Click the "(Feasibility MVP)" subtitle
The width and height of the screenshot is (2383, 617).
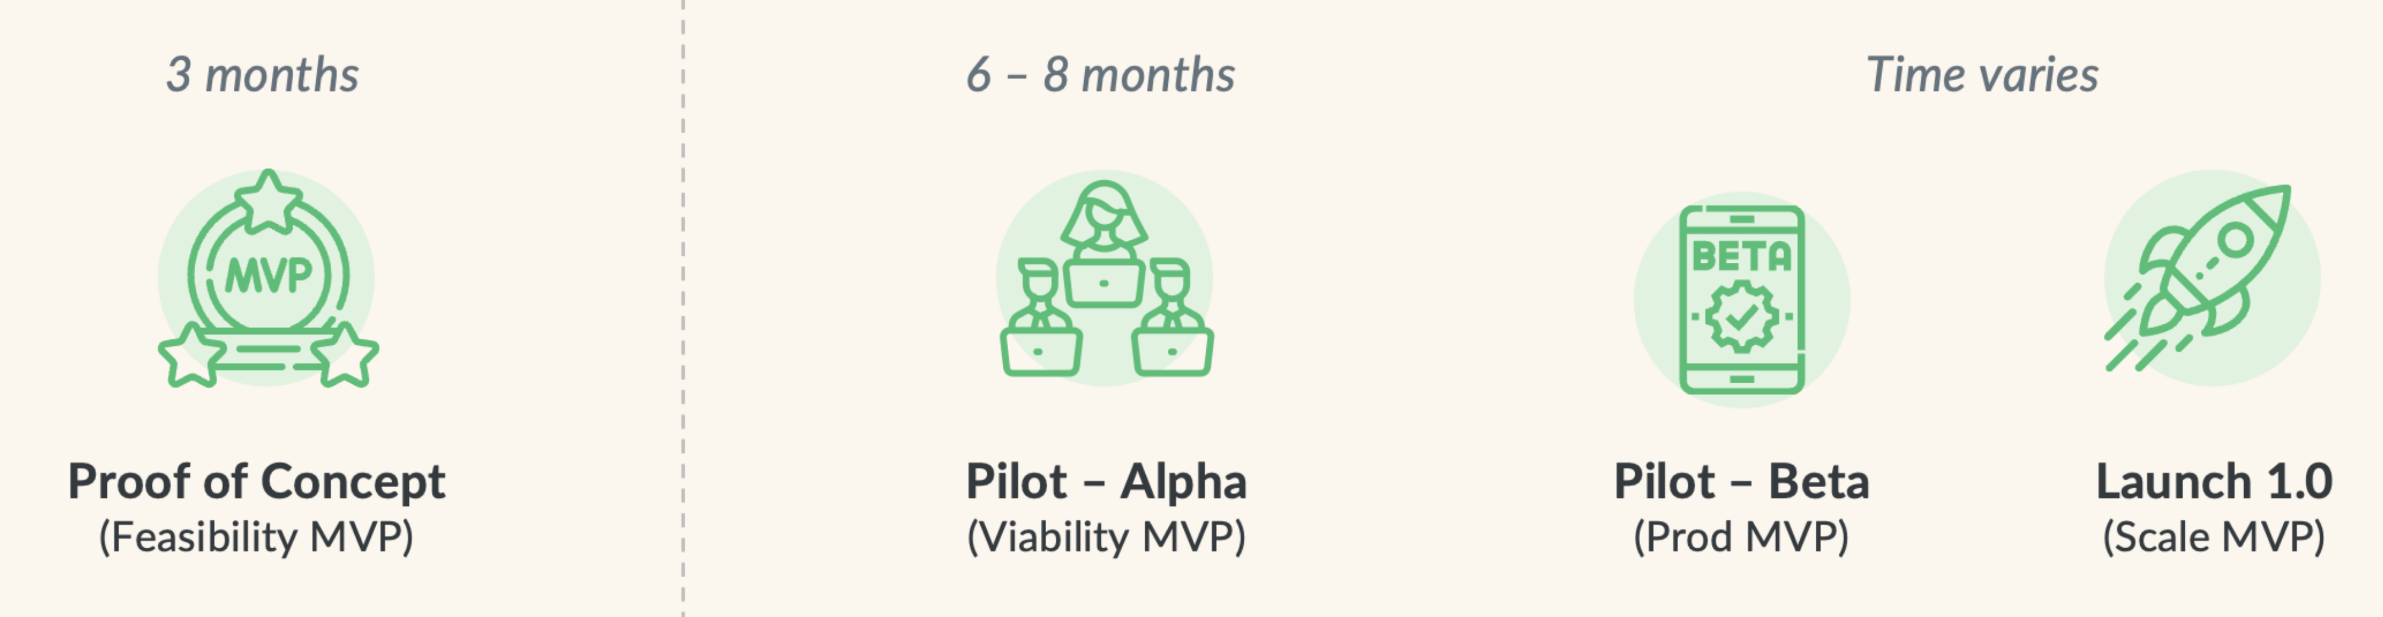(256, 538)
